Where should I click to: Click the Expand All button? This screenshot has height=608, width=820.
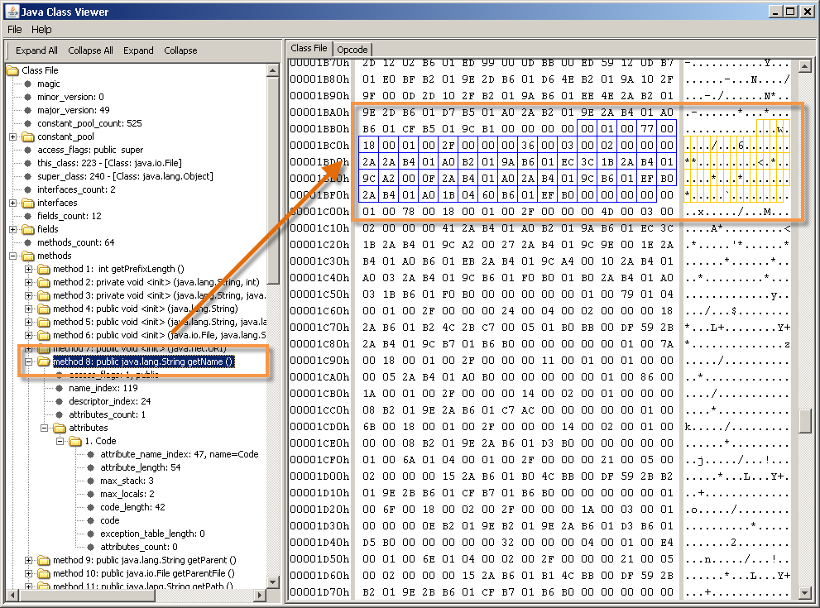point(36,50)
